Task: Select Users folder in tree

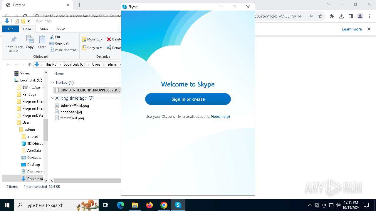Action: (27, 122)
